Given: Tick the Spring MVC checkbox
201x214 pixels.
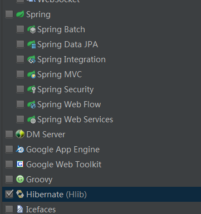Looking at the screenshot, I should pyautogui.click(x=21, y=74).
